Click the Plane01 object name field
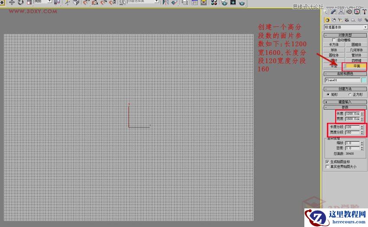368x227 pixels. [x=342, y=80]
